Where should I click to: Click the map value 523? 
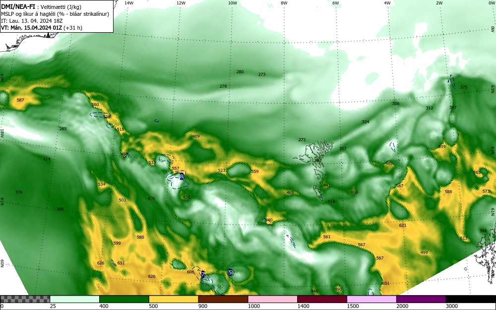click(x=222, y=170)
